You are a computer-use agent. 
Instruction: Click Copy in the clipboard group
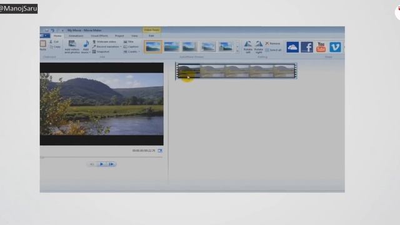55,47
